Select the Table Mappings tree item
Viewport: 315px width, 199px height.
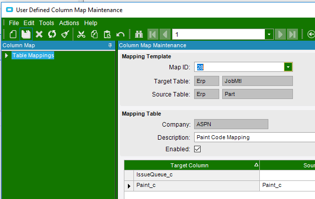point(33,55)
